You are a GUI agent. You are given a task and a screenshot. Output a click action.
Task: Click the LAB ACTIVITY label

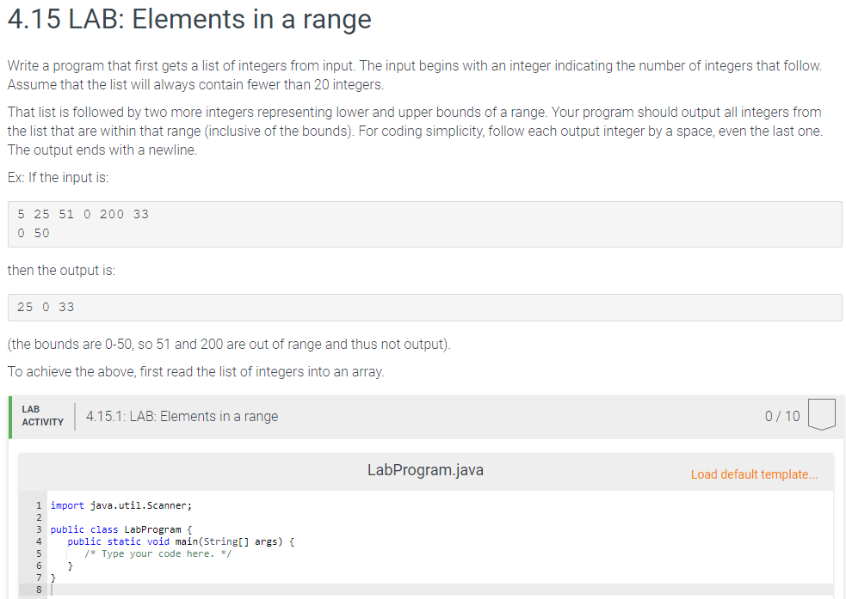[x=43, y=416]
